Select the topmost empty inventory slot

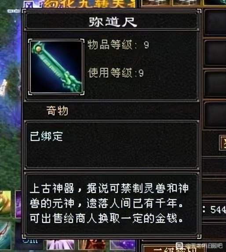click(x=215, y=22)
